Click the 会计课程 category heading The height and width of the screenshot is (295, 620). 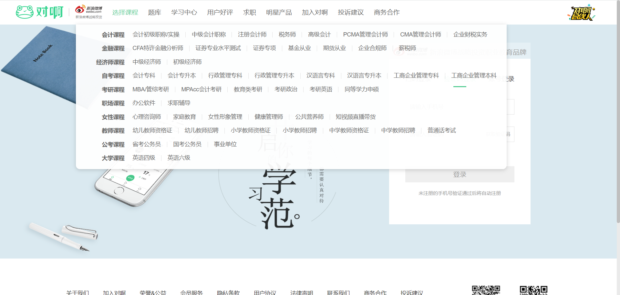coord(113,35)
